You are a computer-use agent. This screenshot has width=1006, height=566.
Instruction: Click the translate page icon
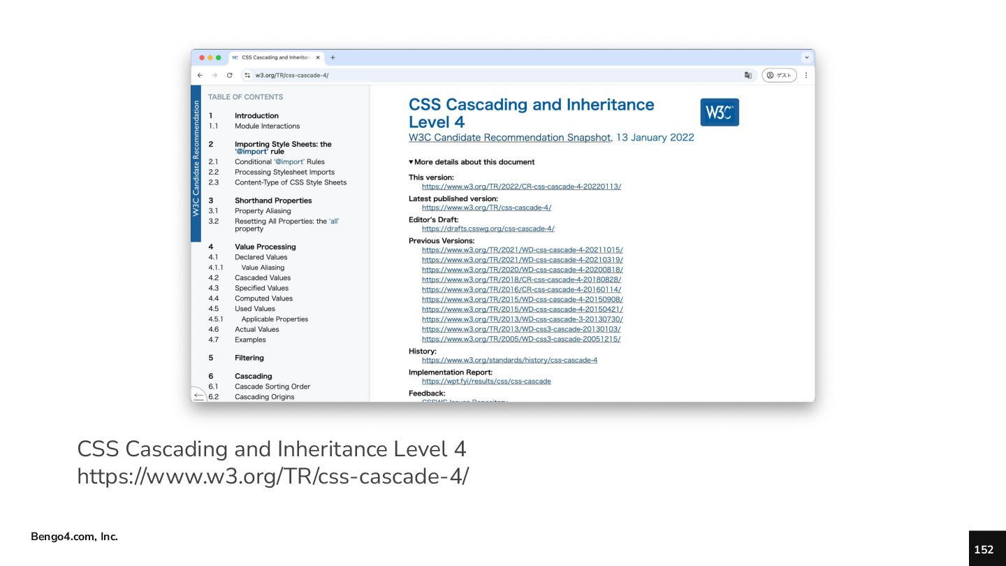coord(748,75)
